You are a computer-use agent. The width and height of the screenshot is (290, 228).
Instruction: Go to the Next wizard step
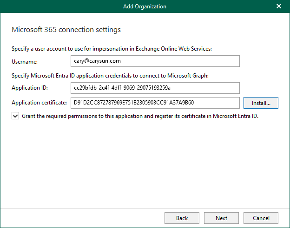pyautogui.click(x=221, y=218)
